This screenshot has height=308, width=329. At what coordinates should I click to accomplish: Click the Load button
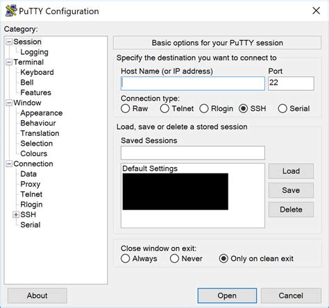click(x=291, y=171)
